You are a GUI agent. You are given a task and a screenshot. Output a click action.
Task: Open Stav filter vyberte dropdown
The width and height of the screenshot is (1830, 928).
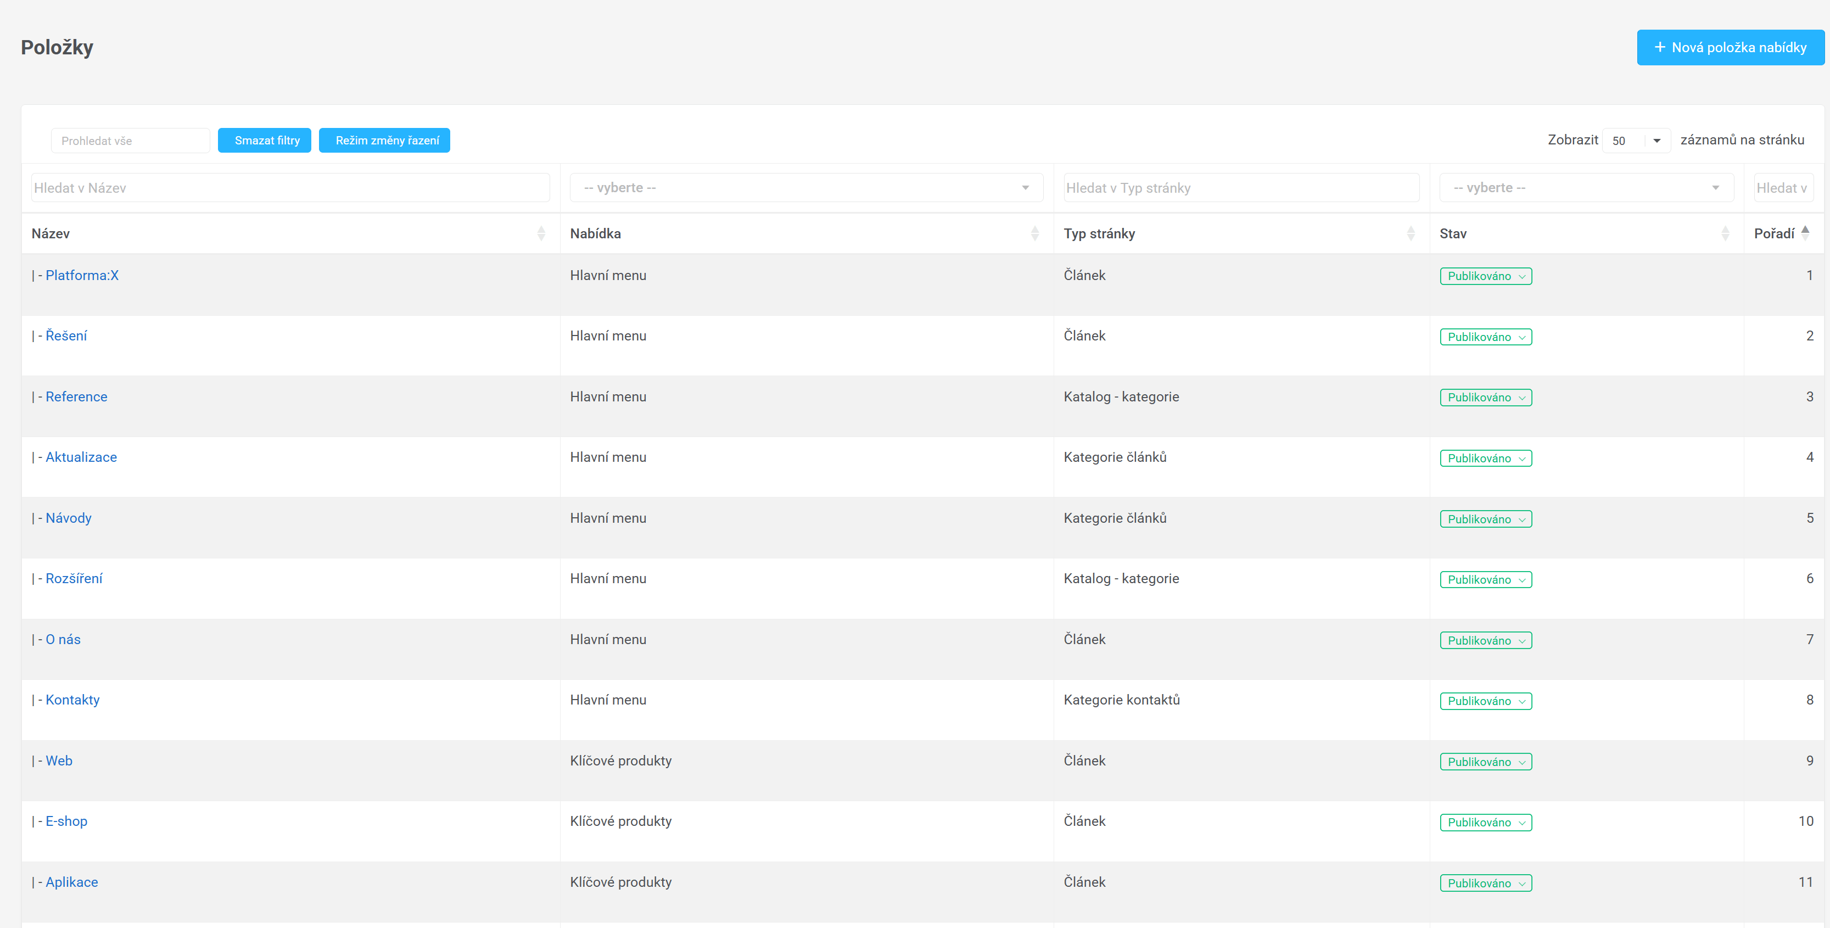coord(1586,188)
